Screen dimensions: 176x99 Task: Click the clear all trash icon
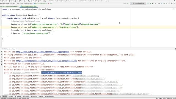[x=1, y=64]
